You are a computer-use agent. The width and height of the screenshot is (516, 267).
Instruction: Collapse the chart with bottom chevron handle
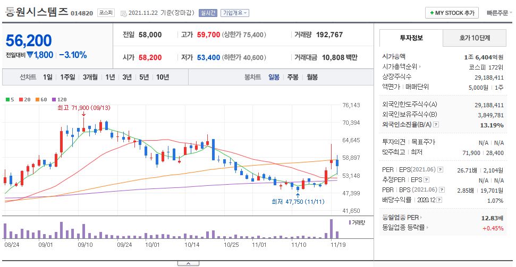188,263
